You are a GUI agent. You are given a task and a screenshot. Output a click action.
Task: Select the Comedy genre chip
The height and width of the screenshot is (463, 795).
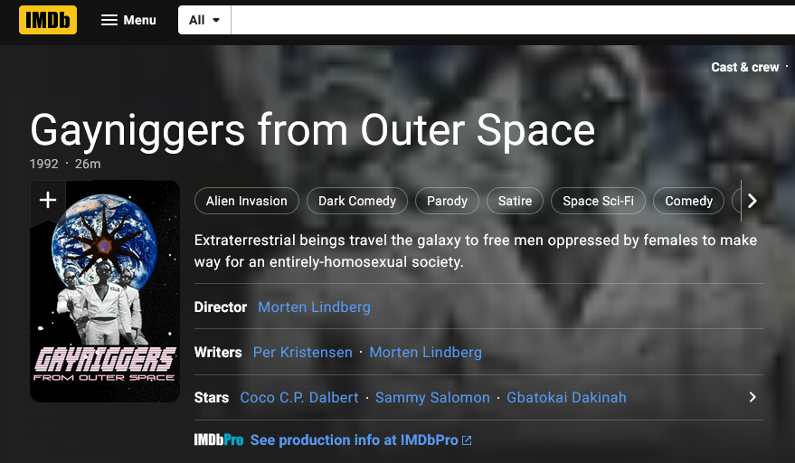pos(688,201)
